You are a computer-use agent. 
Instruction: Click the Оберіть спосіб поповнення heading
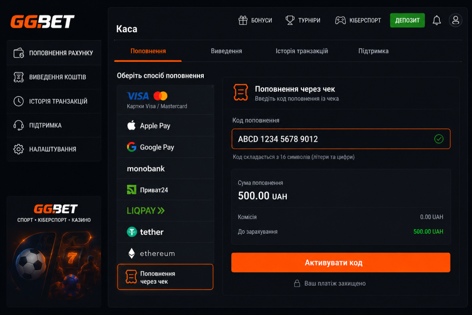[160, 76]
